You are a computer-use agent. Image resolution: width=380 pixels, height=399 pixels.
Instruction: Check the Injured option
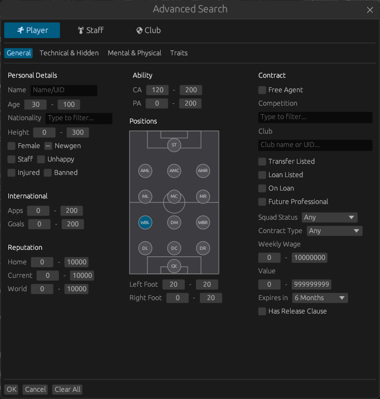pyautogui.click(x=11, y=173)
